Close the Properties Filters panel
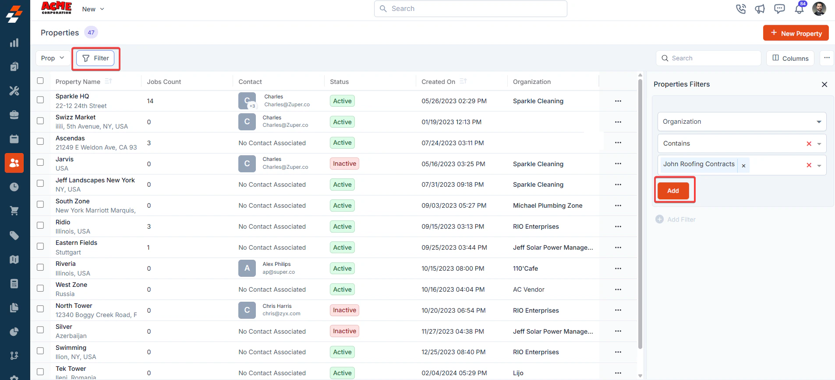Image resolution: width=835 pixels, height=380 pixels. (824, 84)
